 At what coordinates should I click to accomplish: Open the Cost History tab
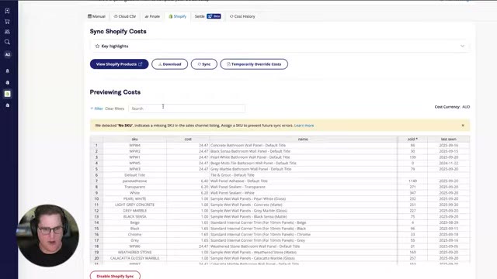[242, 16]
